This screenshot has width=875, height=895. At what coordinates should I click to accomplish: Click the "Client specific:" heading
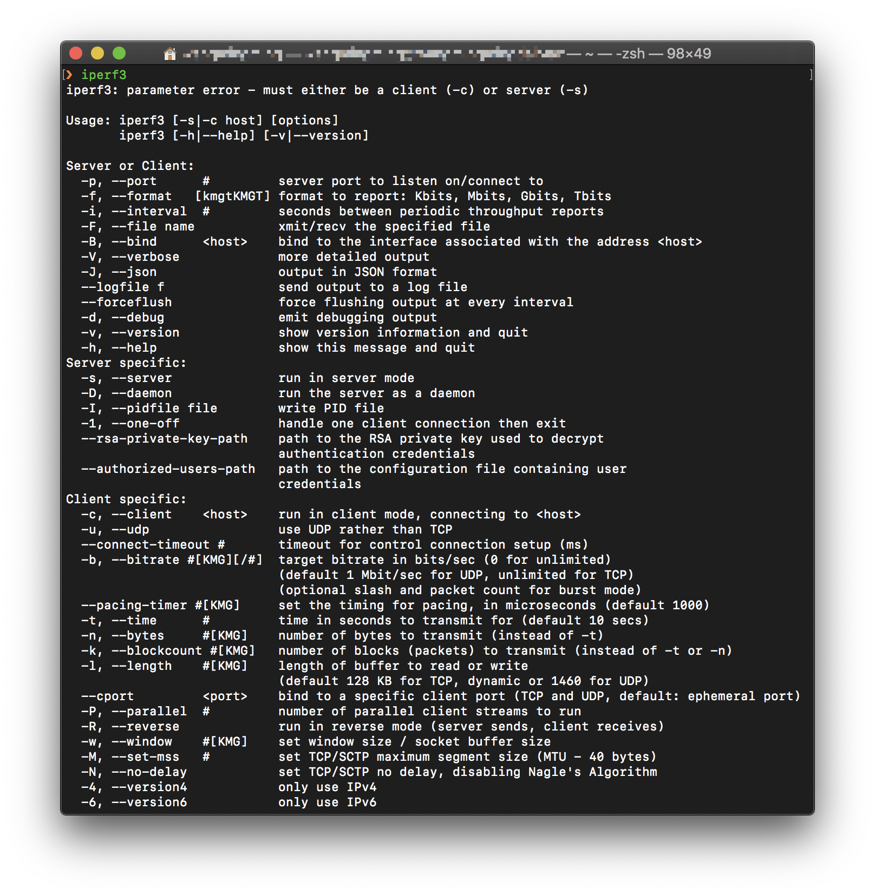126,499
